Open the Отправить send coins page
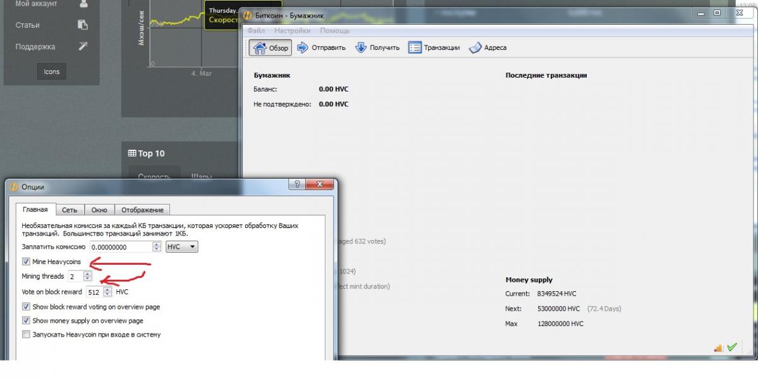This screenshot has width=758, height=379. 321,47
